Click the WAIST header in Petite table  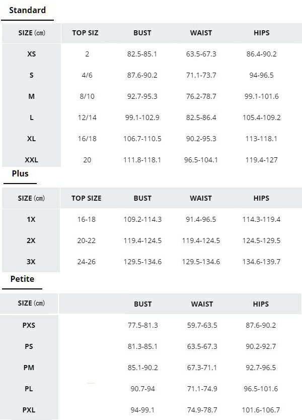202,304
